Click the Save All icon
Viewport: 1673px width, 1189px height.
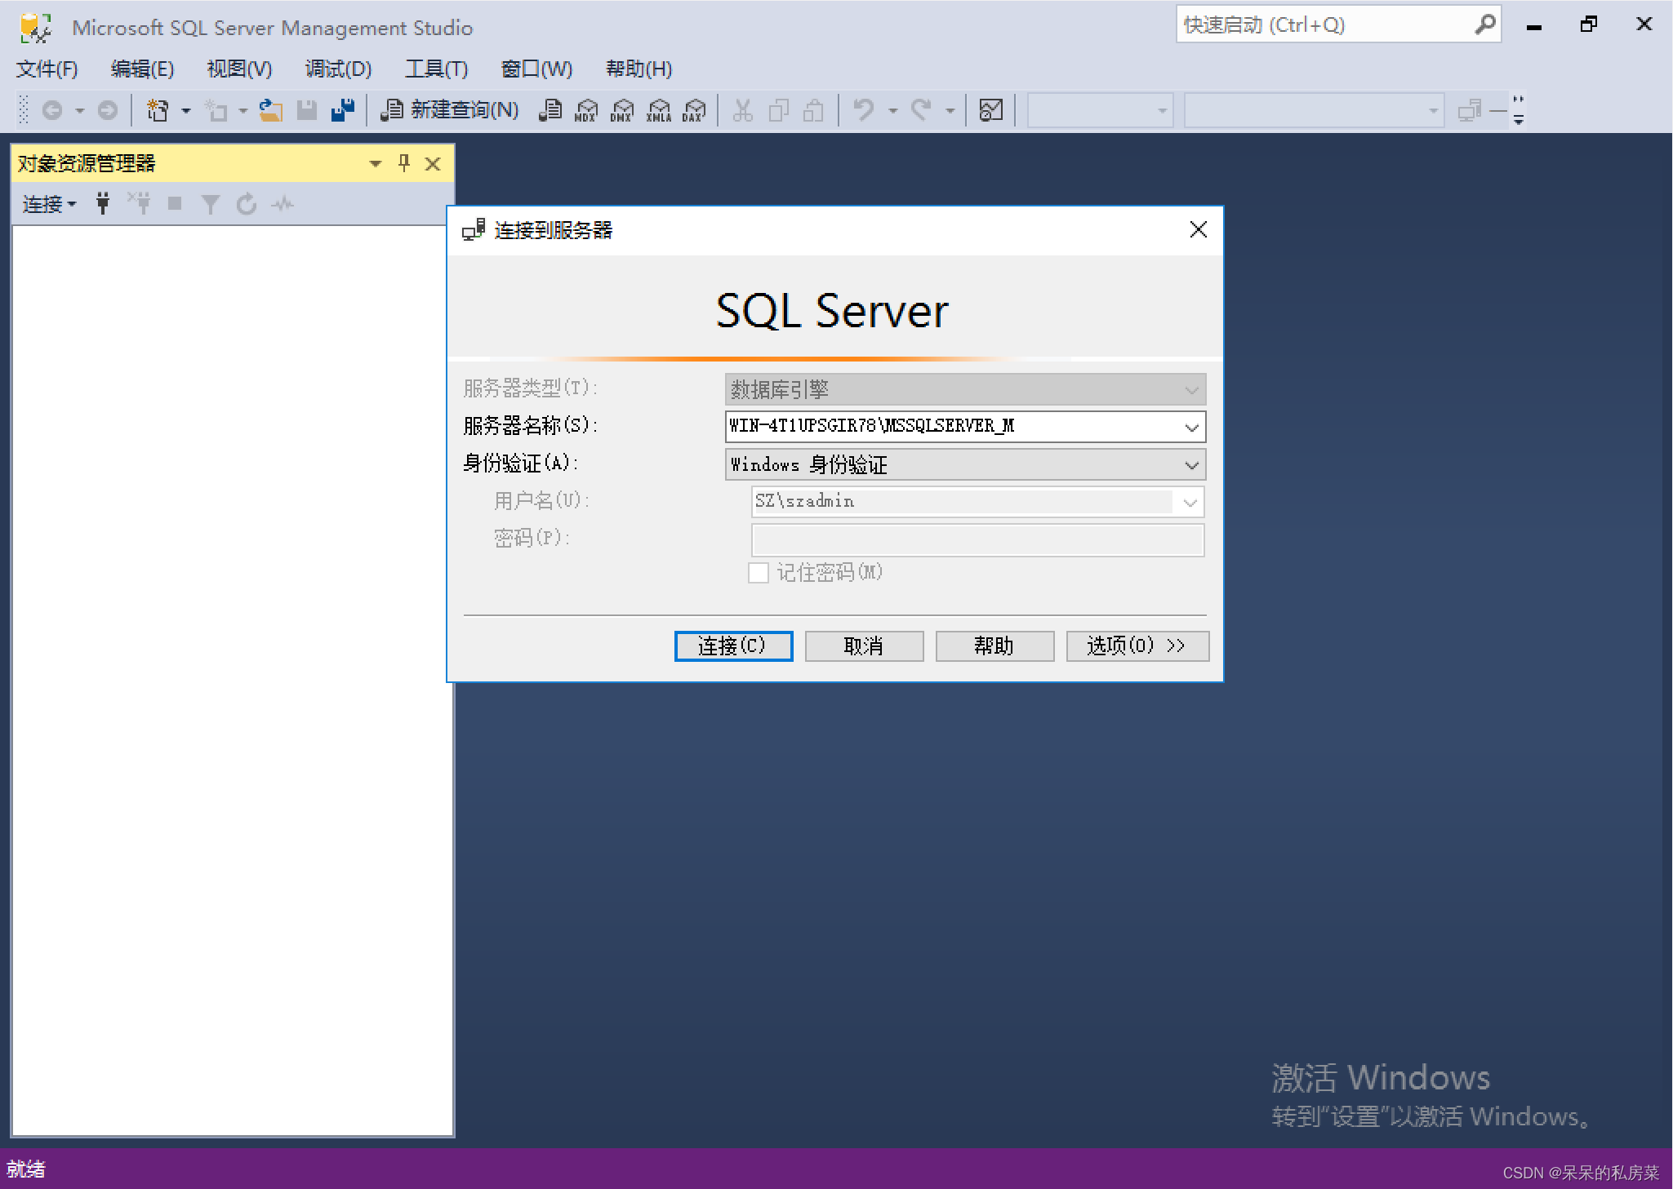click(x=343, y=110)
